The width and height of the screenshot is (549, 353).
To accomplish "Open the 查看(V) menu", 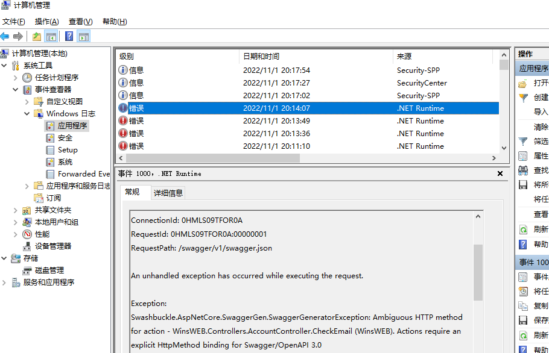I will [80, 22].
